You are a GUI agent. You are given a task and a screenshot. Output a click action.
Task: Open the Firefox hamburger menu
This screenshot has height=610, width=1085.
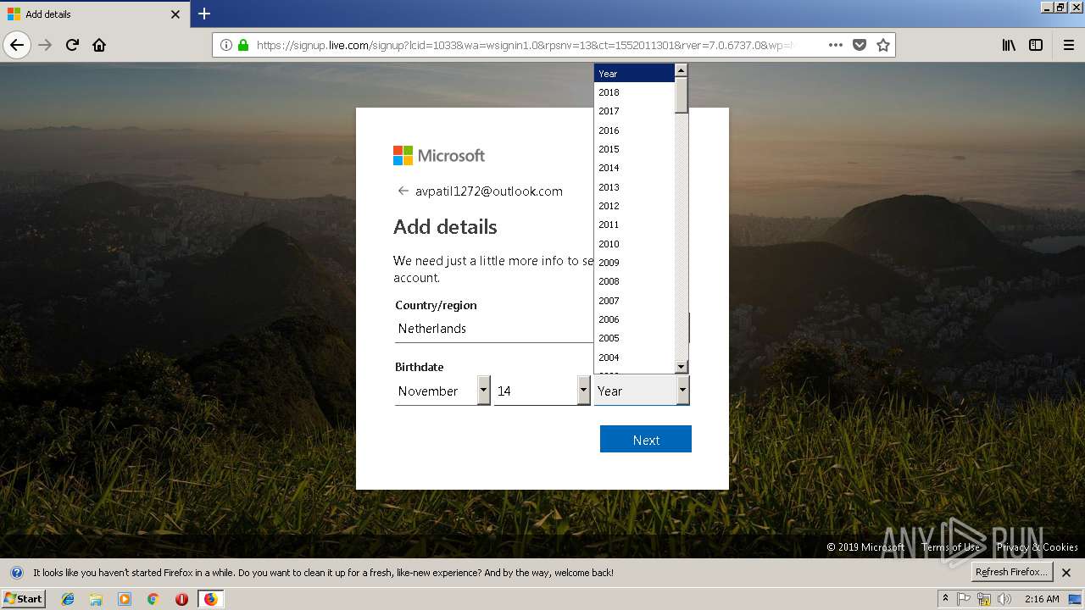[1069, 45]
